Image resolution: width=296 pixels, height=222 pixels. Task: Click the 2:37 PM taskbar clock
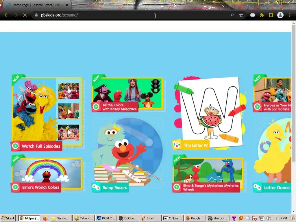(281, 218)
